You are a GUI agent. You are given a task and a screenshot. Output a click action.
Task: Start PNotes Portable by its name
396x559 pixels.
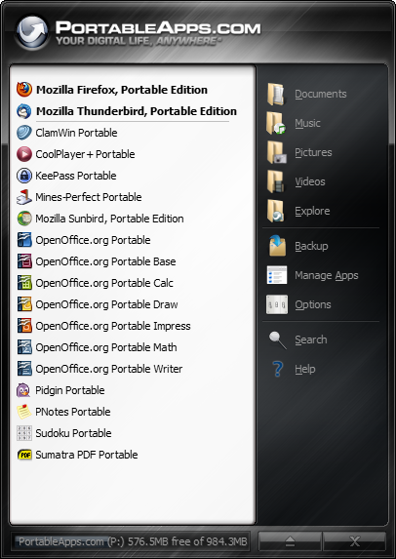pos(73,412)
